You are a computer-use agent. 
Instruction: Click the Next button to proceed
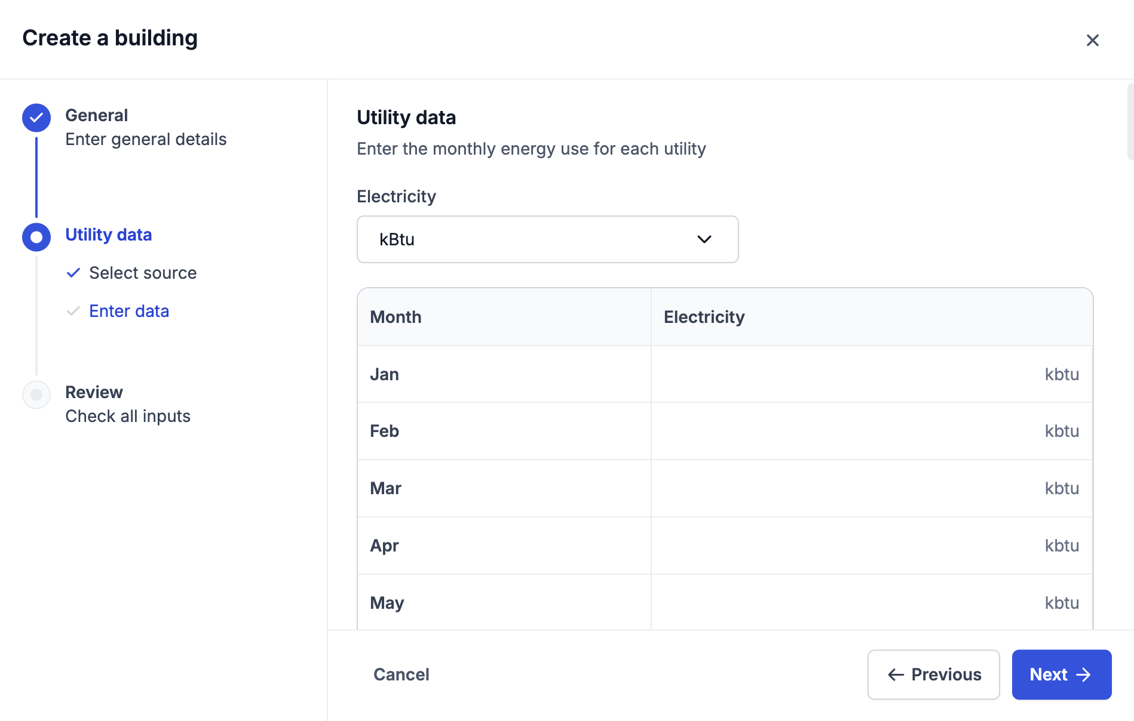pos(1061,674)
